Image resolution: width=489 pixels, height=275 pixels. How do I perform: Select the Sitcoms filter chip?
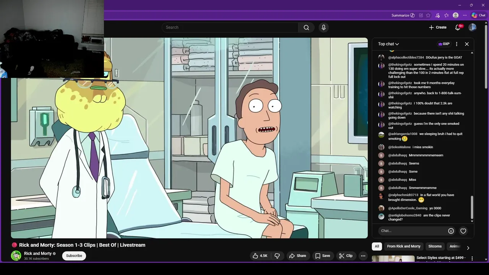[x=435, y=246]
